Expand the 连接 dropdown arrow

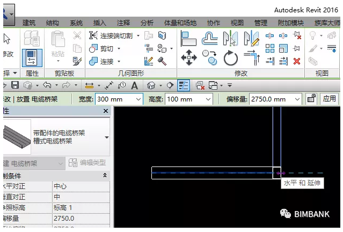click(x=119, y=61)
